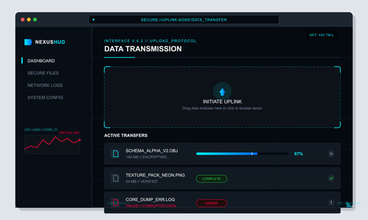Viewport: 368px width, 220px height.
Task: Select the SCHEMA_ALPHA_V2.OBJ file name
Action: (151, 151)
